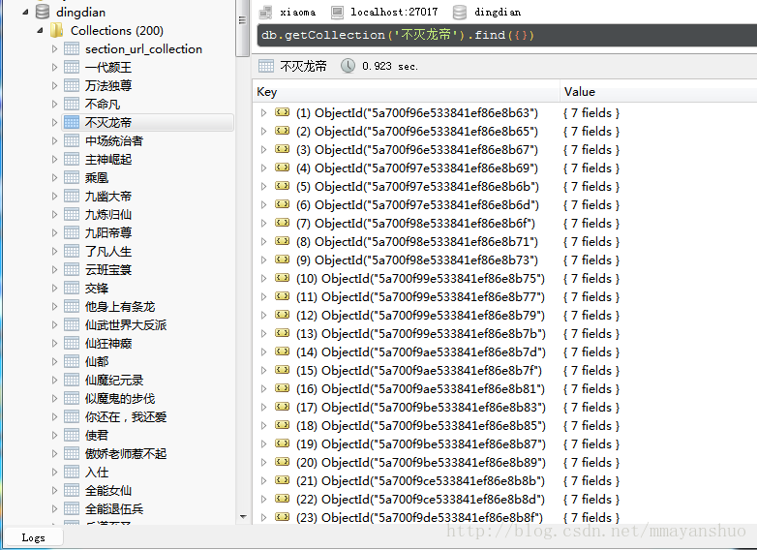Select the 云班宝箓 collection
Screen dimensions: 757x550
coord(108,269)
